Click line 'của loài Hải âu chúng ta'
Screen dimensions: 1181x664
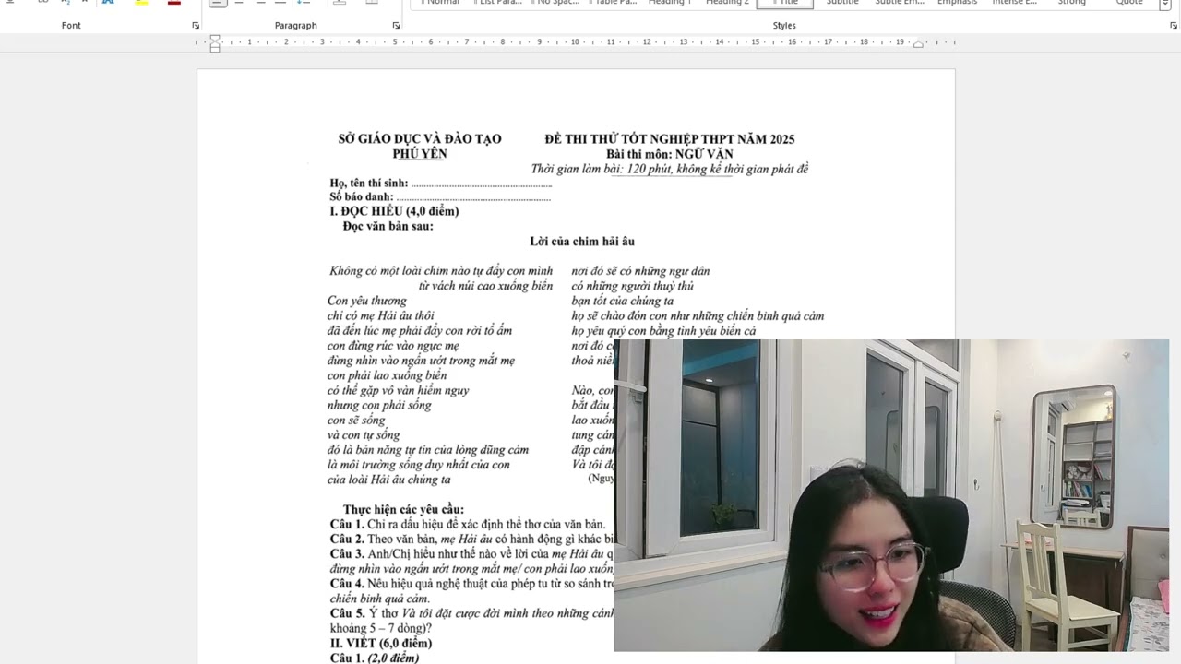[389, 480]
